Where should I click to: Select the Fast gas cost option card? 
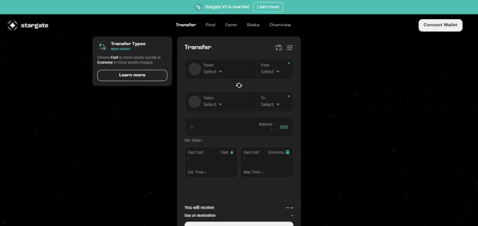pos(211,162)
